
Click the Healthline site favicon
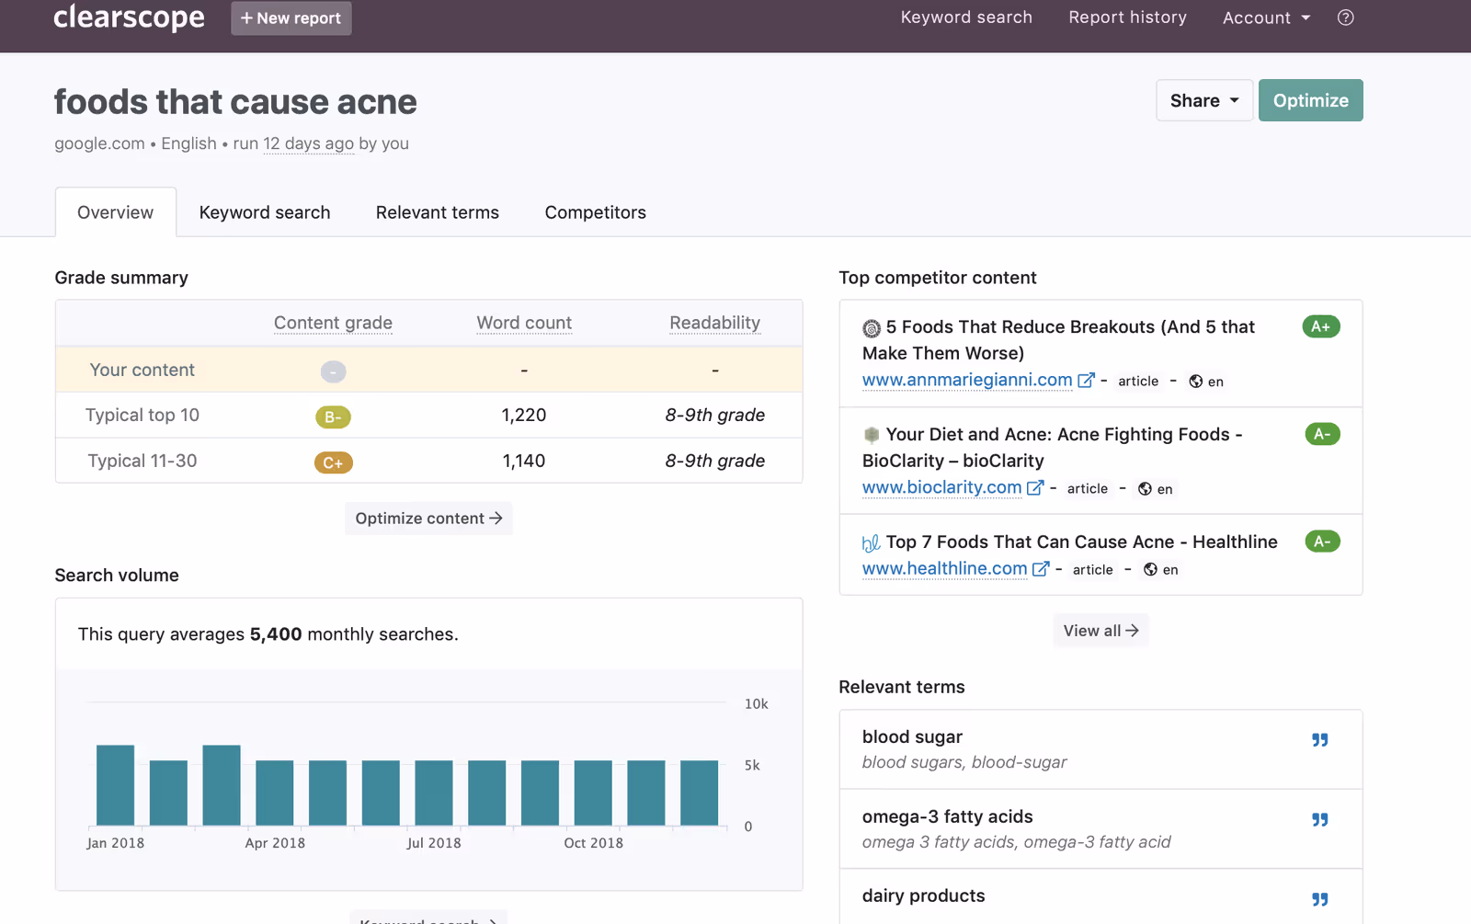(871, 542)
